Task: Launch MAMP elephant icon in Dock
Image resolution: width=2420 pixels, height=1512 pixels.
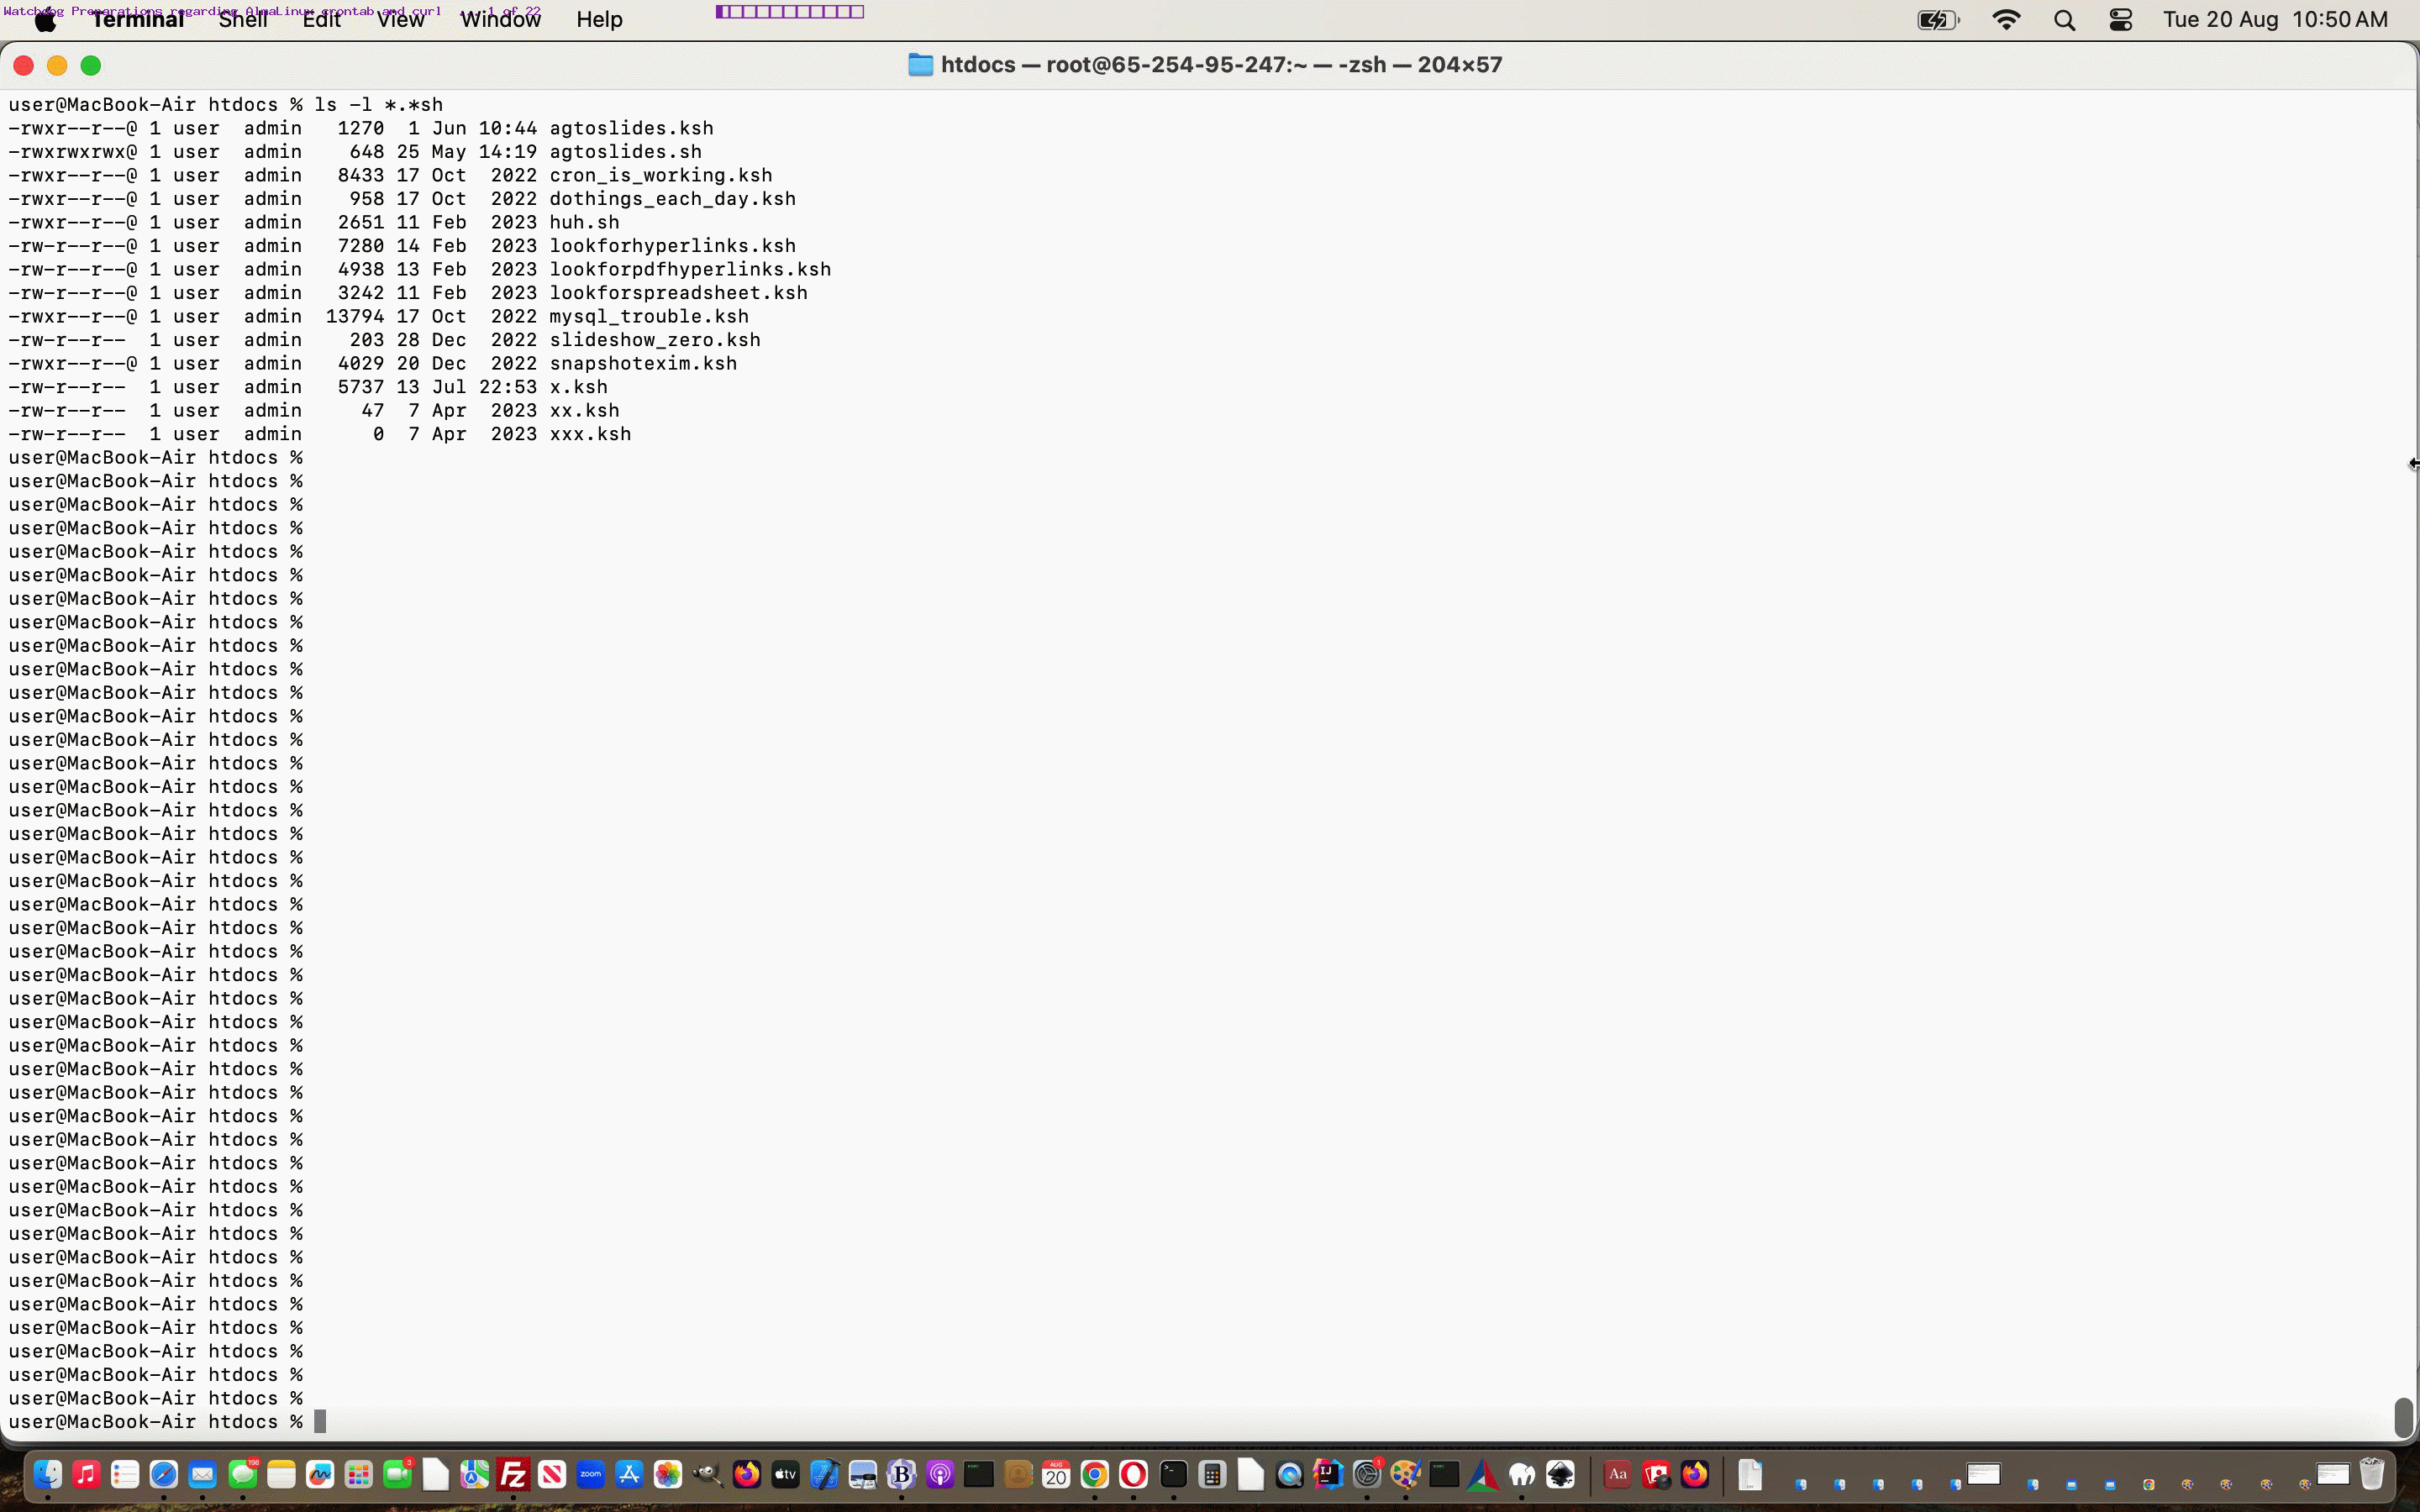Action: click(1522, 1474)
